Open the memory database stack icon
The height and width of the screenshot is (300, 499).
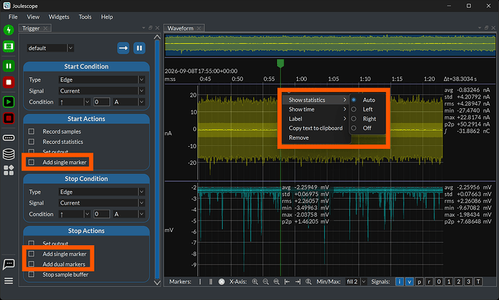point(9,154)
